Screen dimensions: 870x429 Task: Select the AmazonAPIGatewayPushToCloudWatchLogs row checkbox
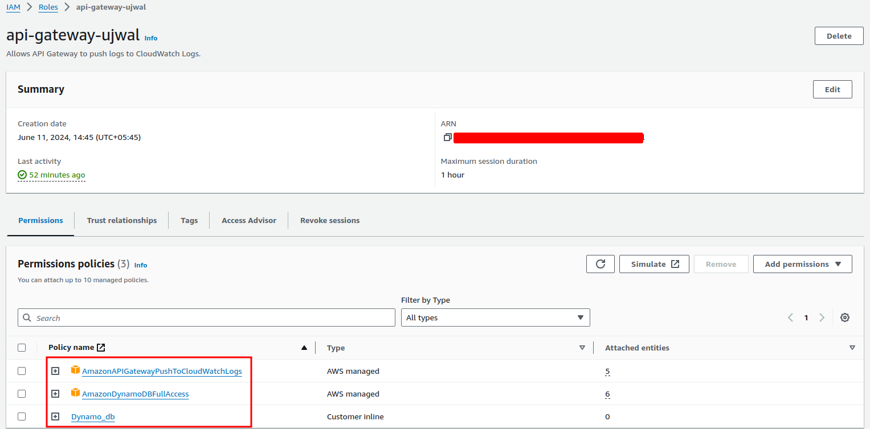22,371
